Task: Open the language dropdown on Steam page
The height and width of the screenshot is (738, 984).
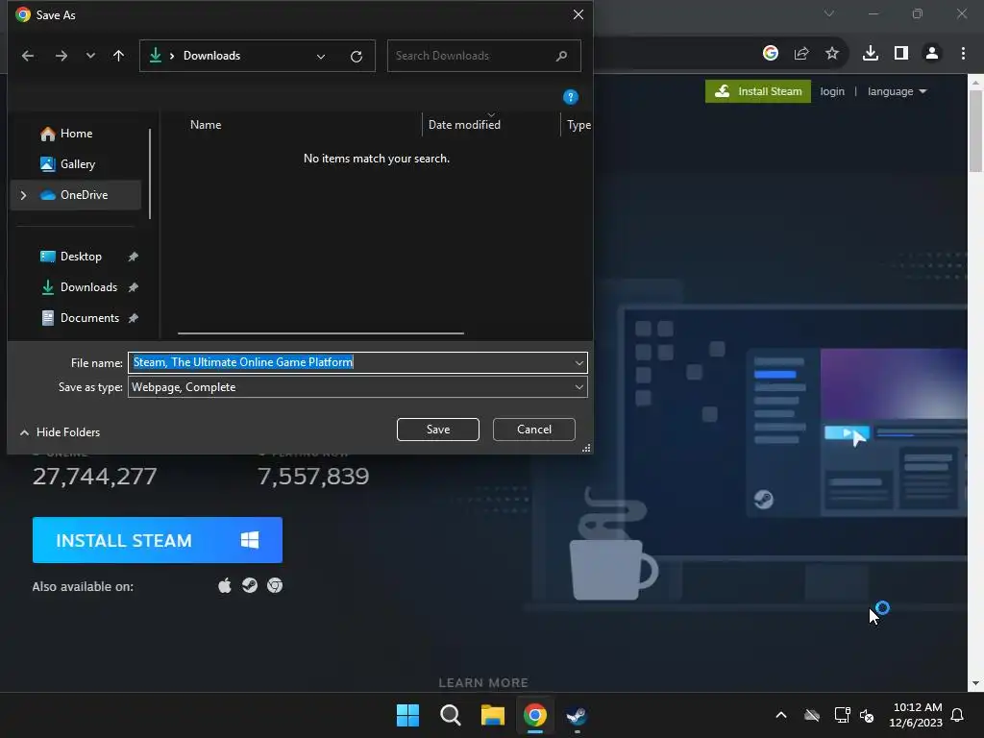Action: tap(897, 91)
